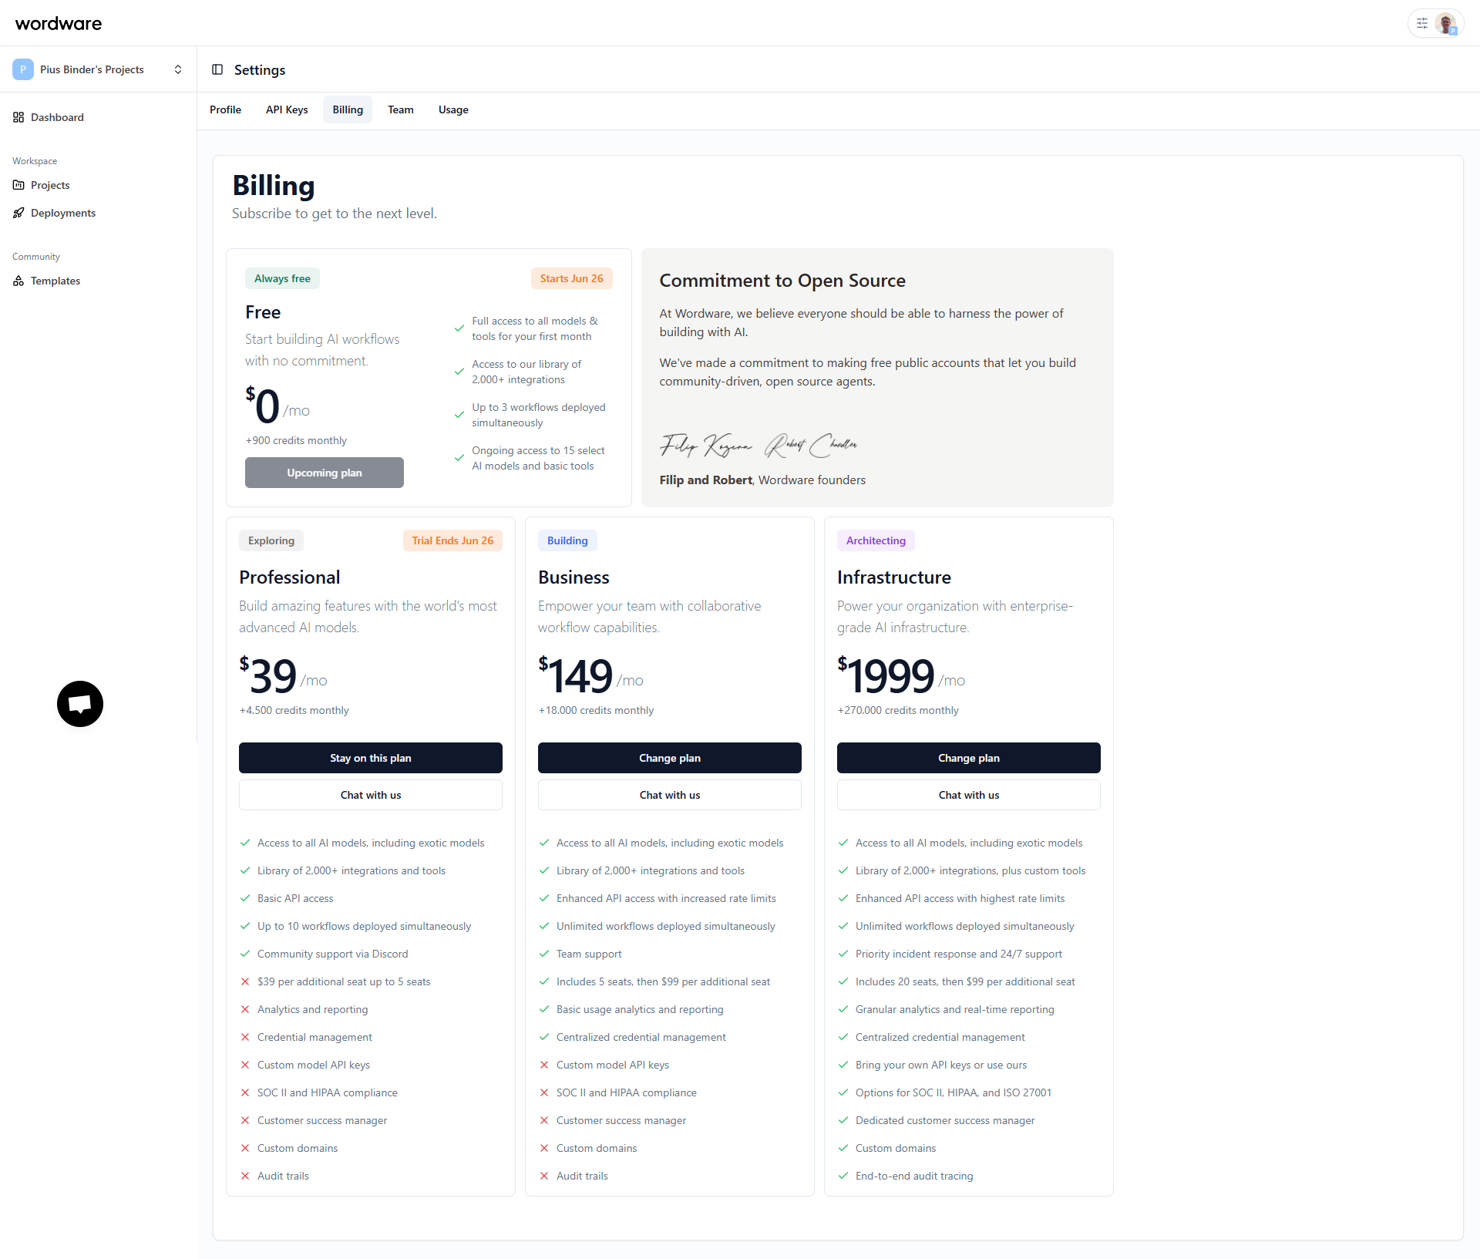Click Ongoing access to 15 select AI models
Image resolution: width=1480 pixels, height=1259 pixels.
[x=538, y=458]
